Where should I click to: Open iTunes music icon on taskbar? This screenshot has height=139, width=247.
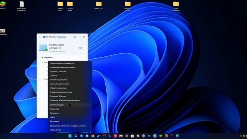pyautogui.click(x=138, y=136)
